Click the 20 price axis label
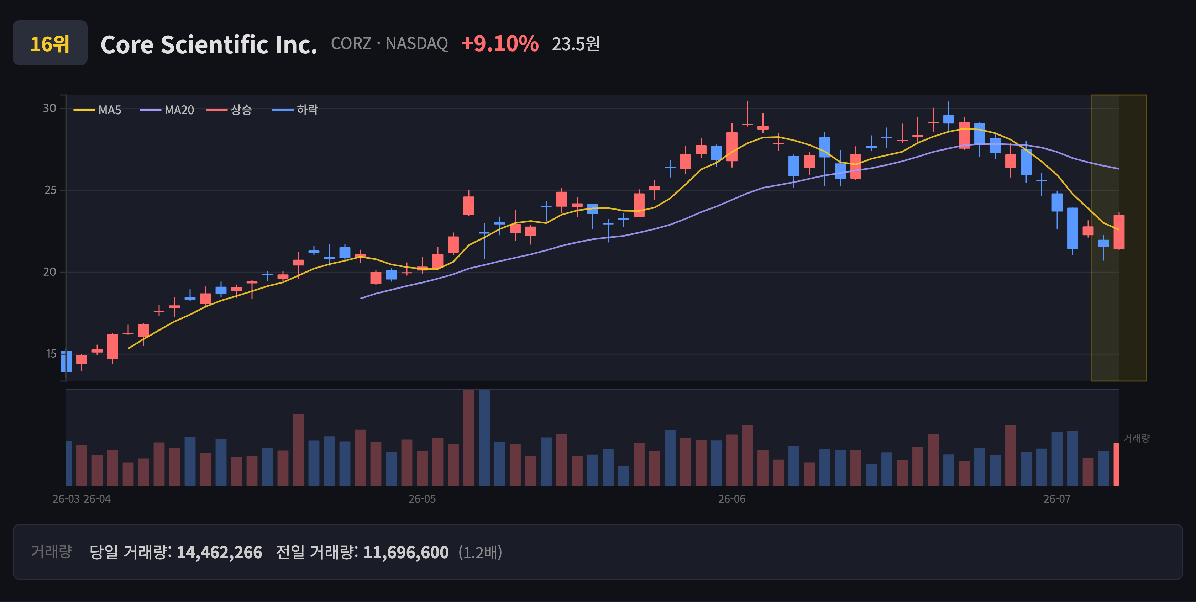The height and width of the screenshot is (602, 1196). (x=50, y=272)
